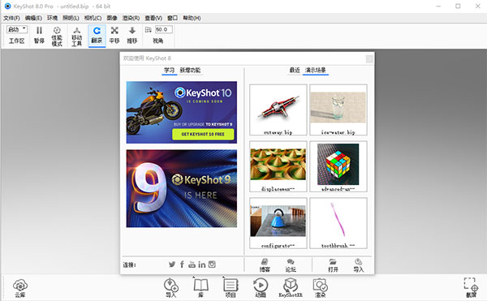Viewport: 487px width, 301px height.
Task: Click the field-of-view icon beside 50.0
Action: pos(149,30)
